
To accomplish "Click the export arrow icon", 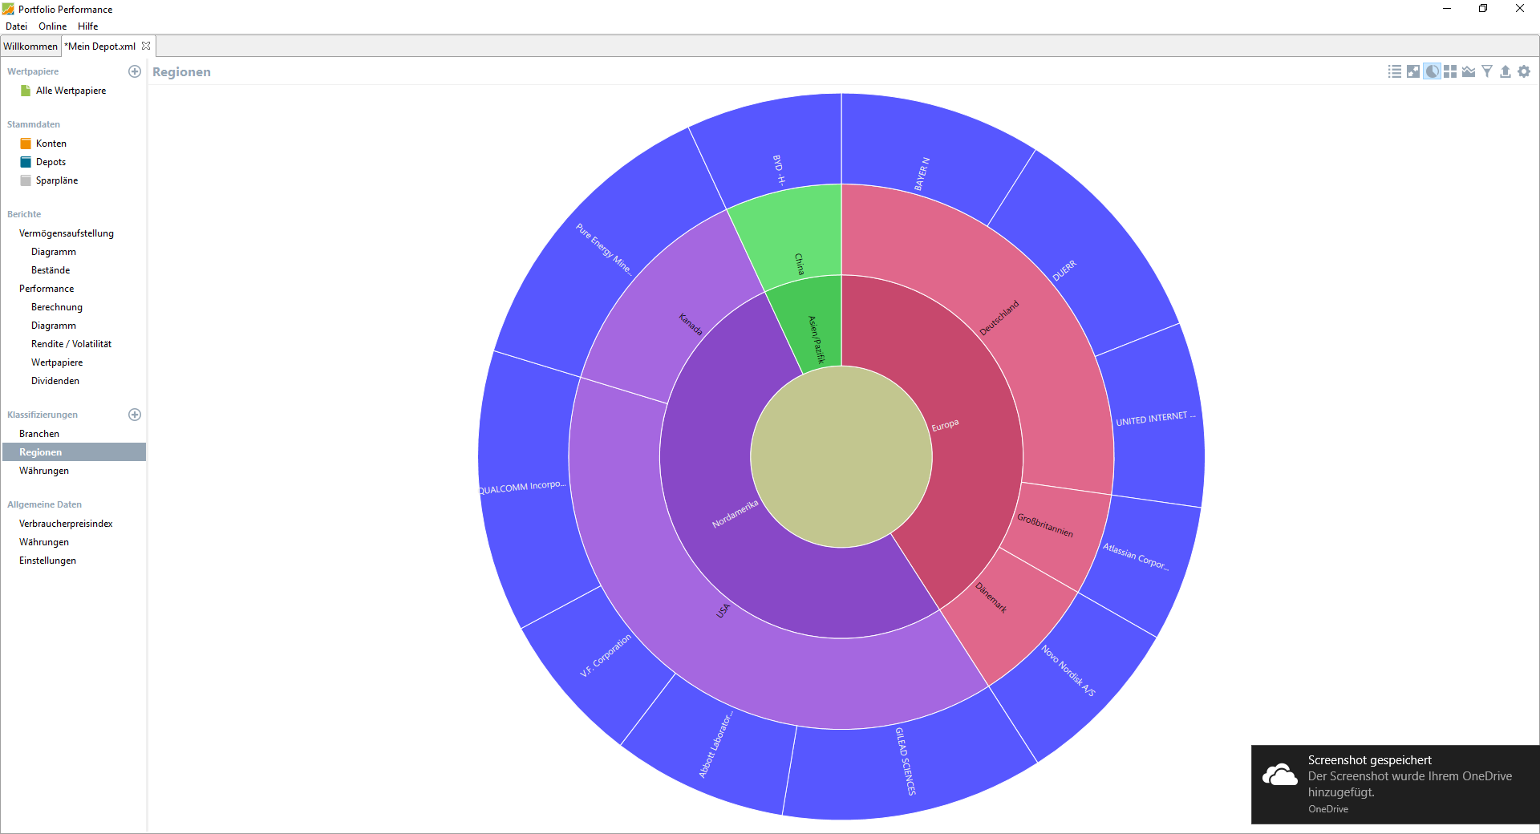I will coord(1506,71).
